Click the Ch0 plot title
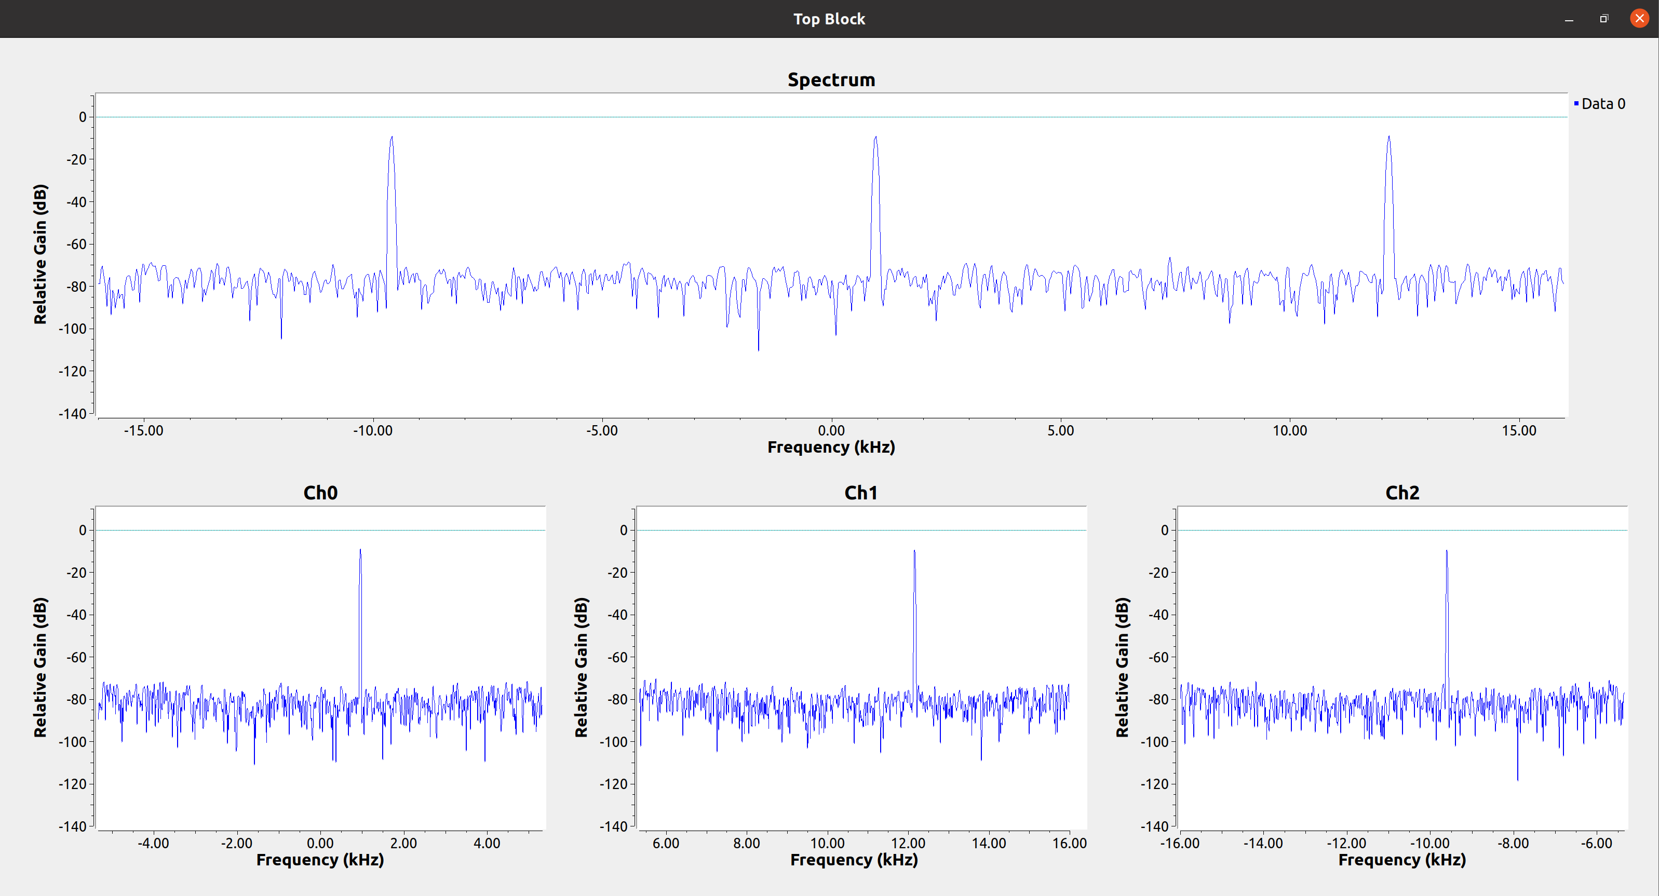This screenshot has width=1659, height=896. point(320,493)
